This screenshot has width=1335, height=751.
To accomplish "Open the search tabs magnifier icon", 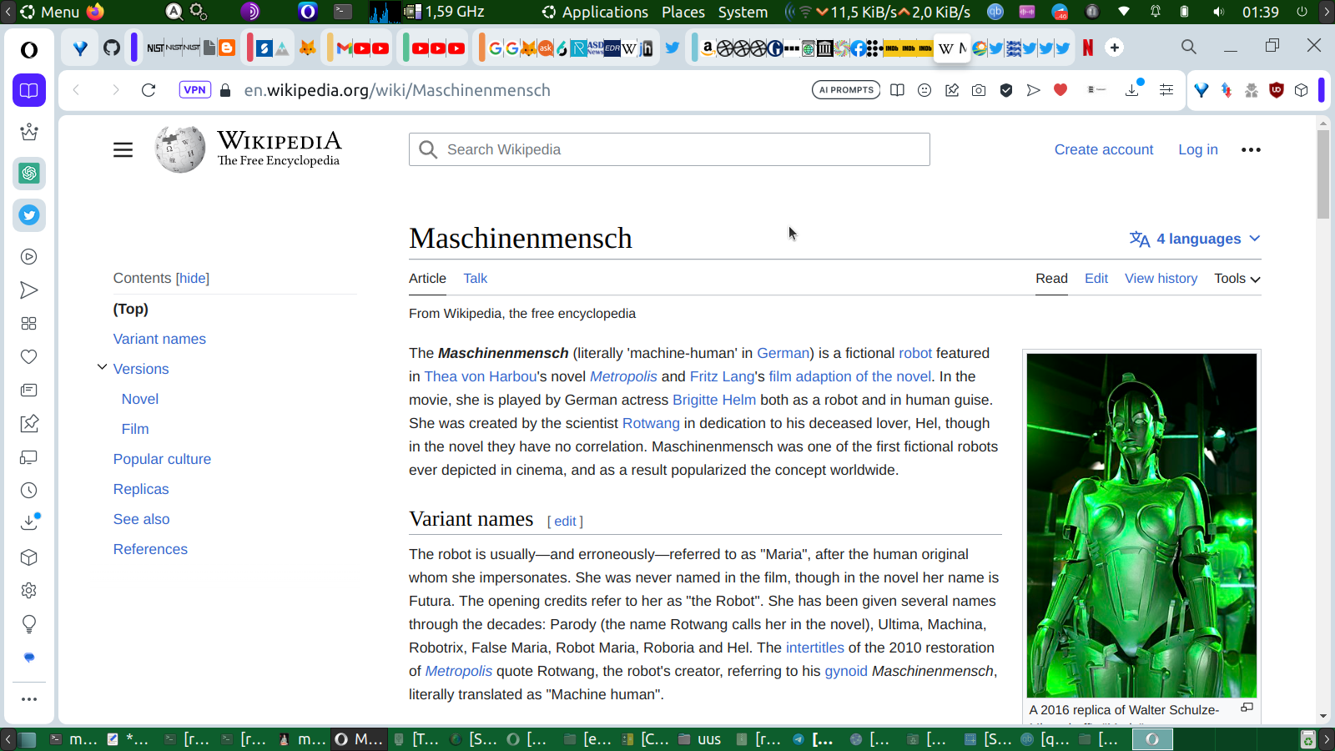I will pyautogui.click(x=1189, y=47).
